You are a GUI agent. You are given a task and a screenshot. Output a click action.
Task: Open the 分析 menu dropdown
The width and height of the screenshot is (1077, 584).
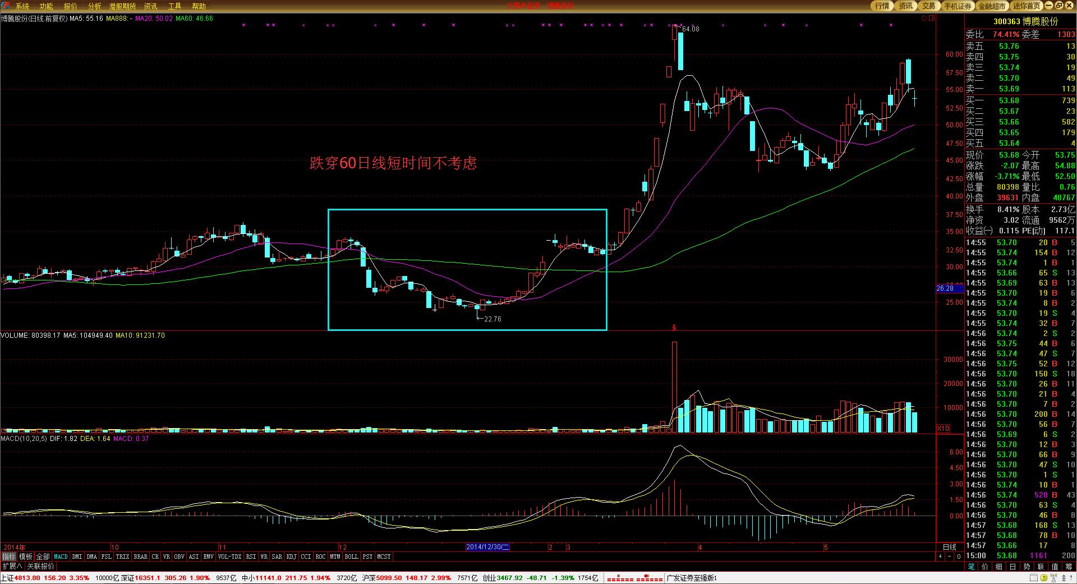point(94,6)
